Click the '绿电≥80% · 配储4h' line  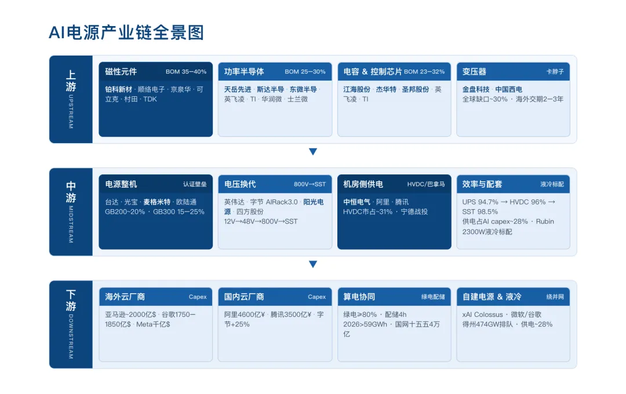pyautogui.click(x=375, y=315)
